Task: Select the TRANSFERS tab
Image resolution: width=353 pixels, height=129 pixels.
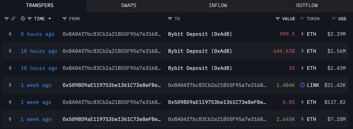Action: (x=39, y=6)
